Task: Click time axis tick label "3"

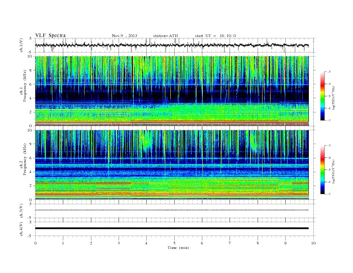Action: tap(119, 243)
